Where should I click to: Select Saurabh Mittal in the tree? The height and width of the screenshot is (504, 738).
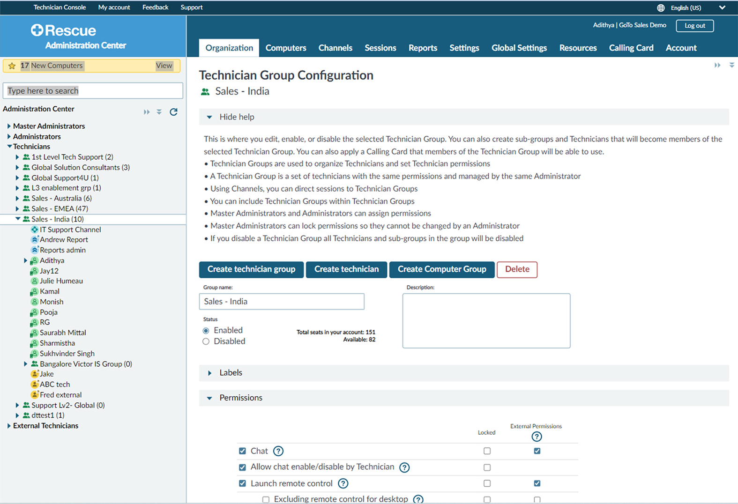(63, 333)
